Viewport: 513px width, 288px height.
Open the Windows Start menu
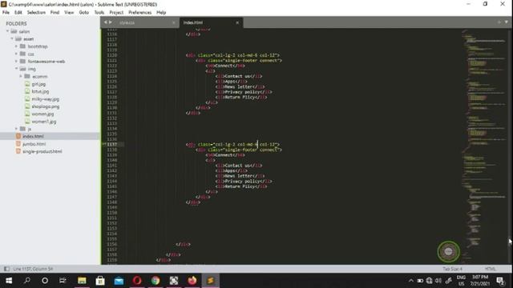click(x=9, y=281)
